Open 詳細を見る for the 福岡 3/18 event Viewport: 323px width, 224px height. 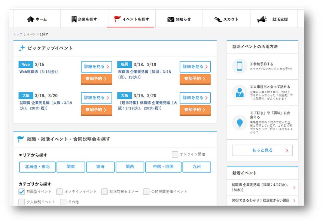195,67
